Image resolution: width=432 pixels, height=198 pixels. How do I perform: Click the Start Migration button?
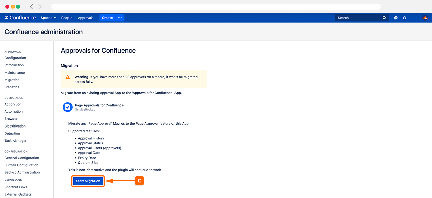[x=88, y=181]
